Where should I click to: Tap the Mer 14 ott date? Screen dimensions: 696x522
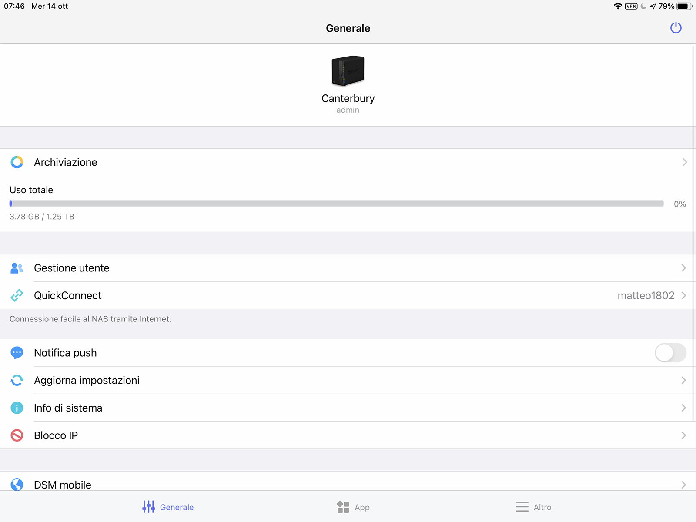pos(50,6)
